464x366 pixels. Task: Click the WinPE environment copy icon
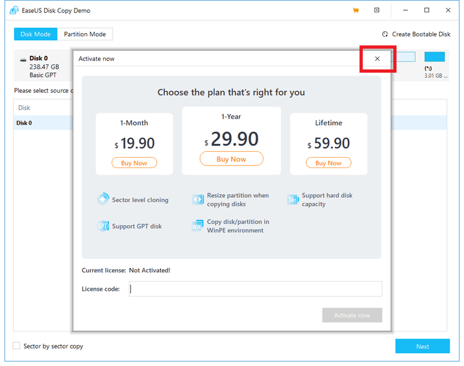point(198,226)
